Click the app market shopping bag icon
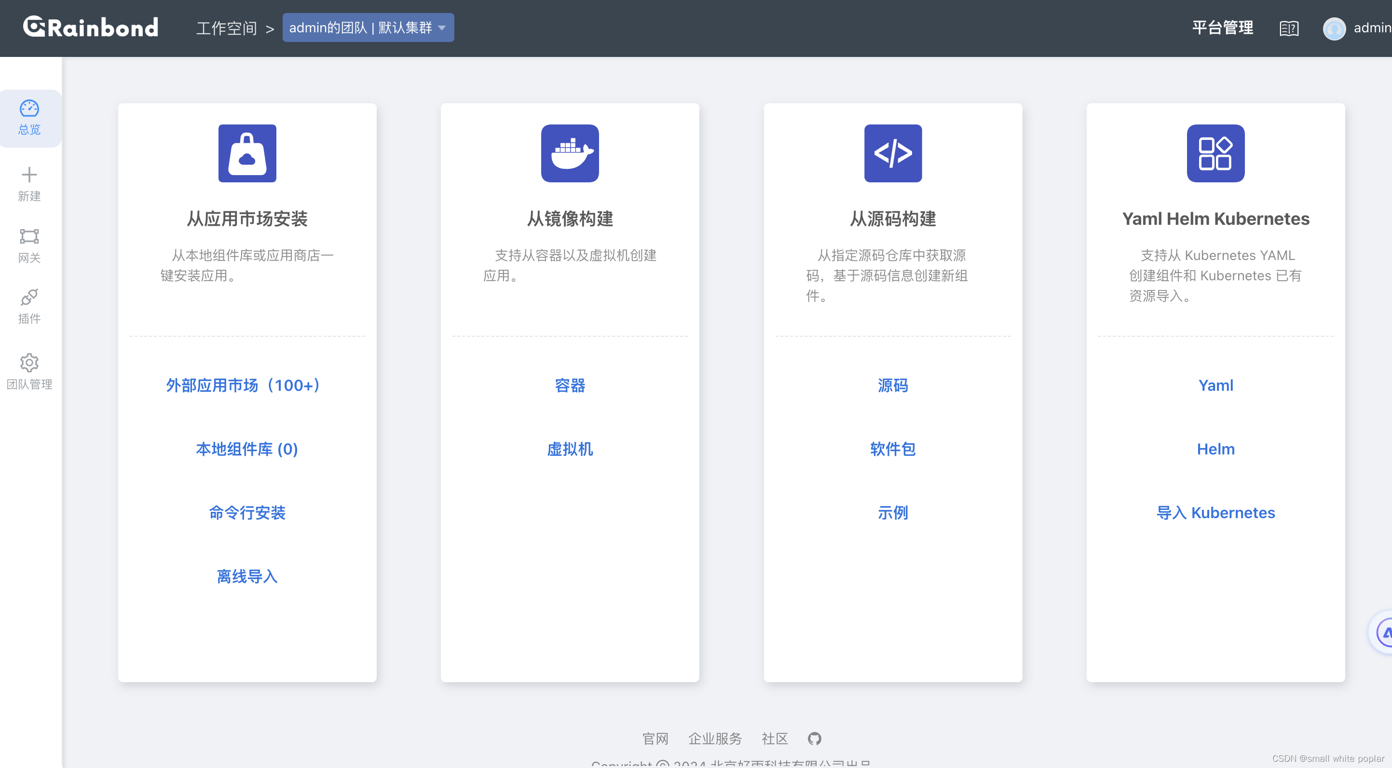 247,153
